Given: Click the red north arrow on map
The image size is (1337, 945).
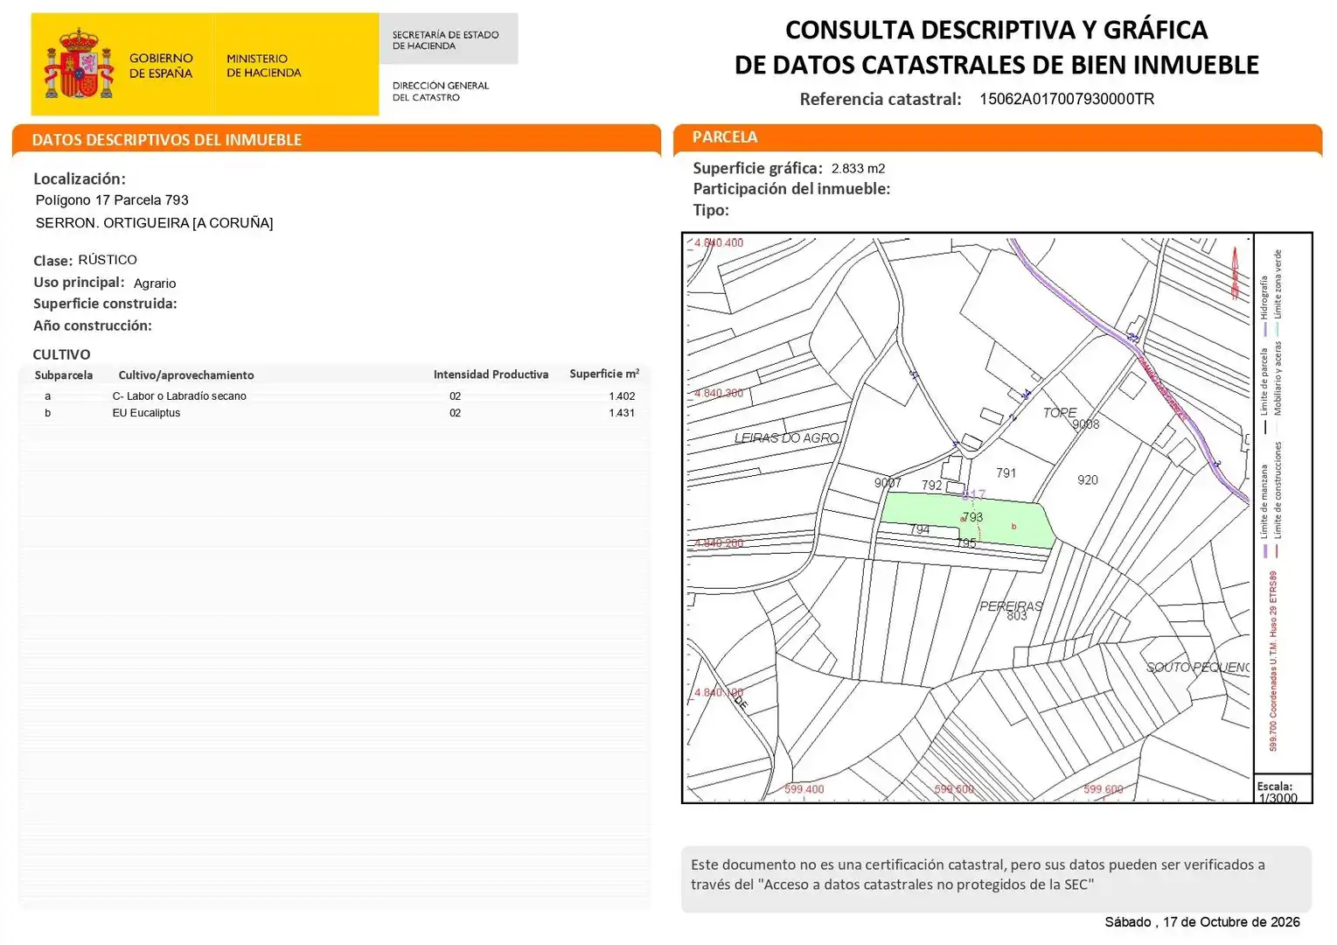Looking at the screenshot, I should point(1235,273).
